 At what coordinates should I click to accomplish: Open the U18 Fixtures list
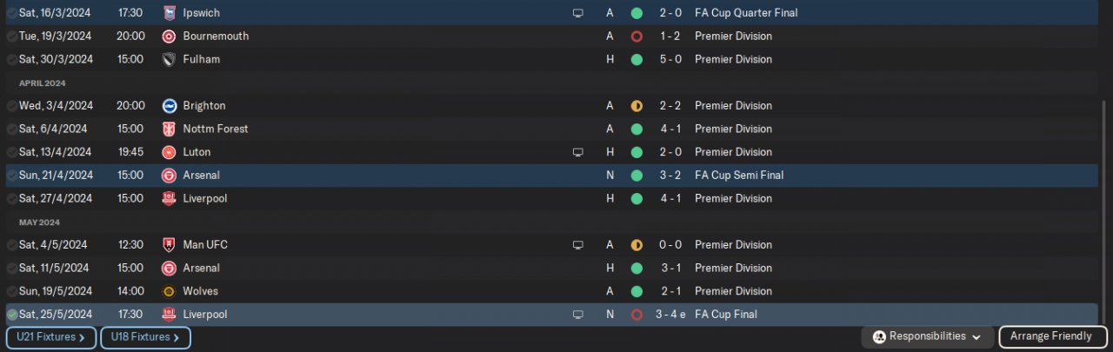(145, 337)
